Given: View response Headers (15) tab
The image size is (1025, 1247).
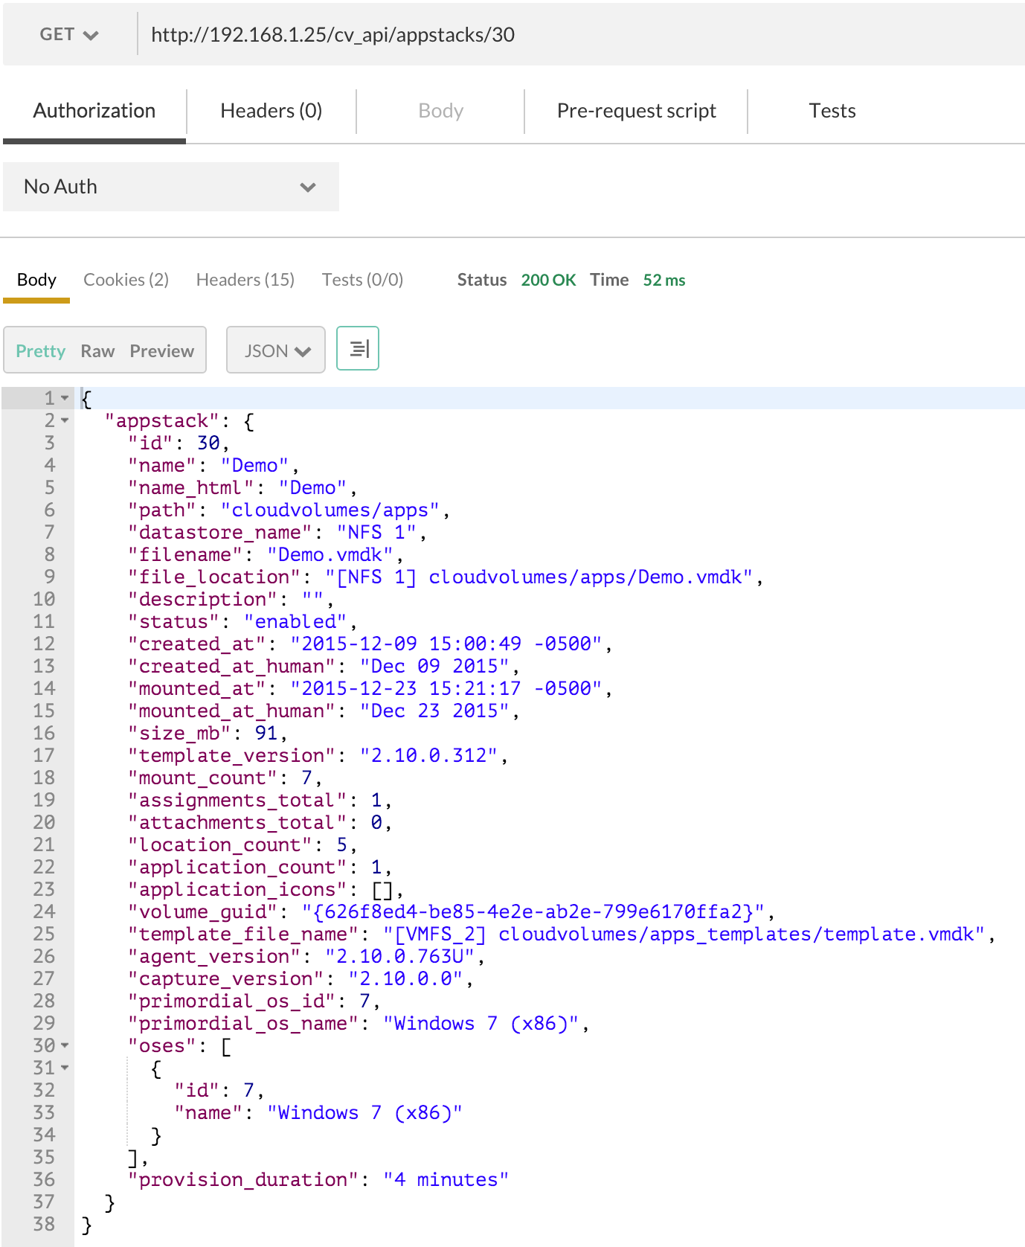Looking at the screenshot, I should point(245,280).
